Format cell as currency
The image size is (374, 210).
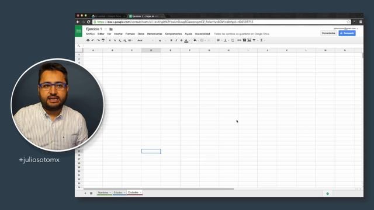(110, 40)
